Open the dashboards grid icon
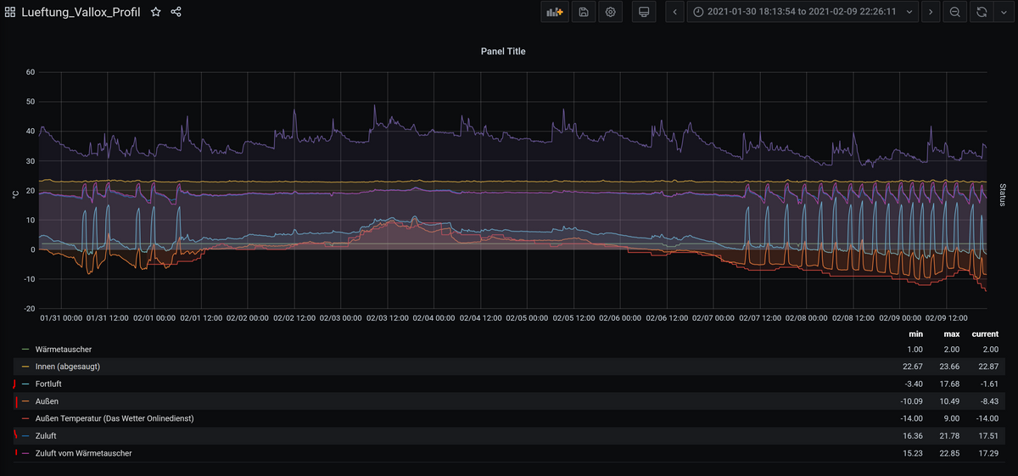This screenshot has height=476, width=1018. (10, 13)
